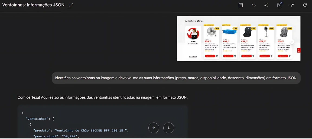
Task: Click the heart icon under the €69,99 standing fan
Action: pos(271,56)
